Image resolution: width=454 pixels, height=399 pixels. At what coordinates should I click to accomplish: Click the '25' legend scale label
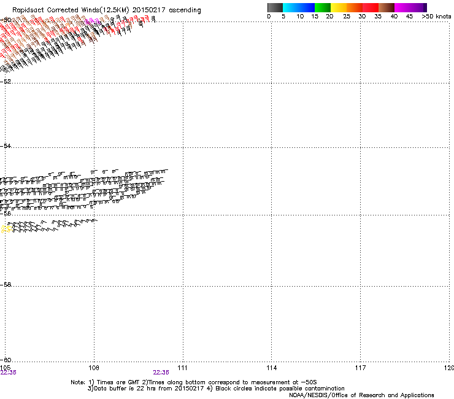coord(346,17)
